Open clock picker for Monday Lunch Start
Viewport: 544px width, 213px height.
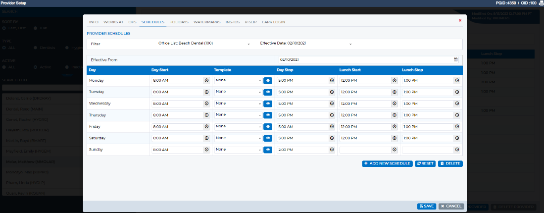395,80
